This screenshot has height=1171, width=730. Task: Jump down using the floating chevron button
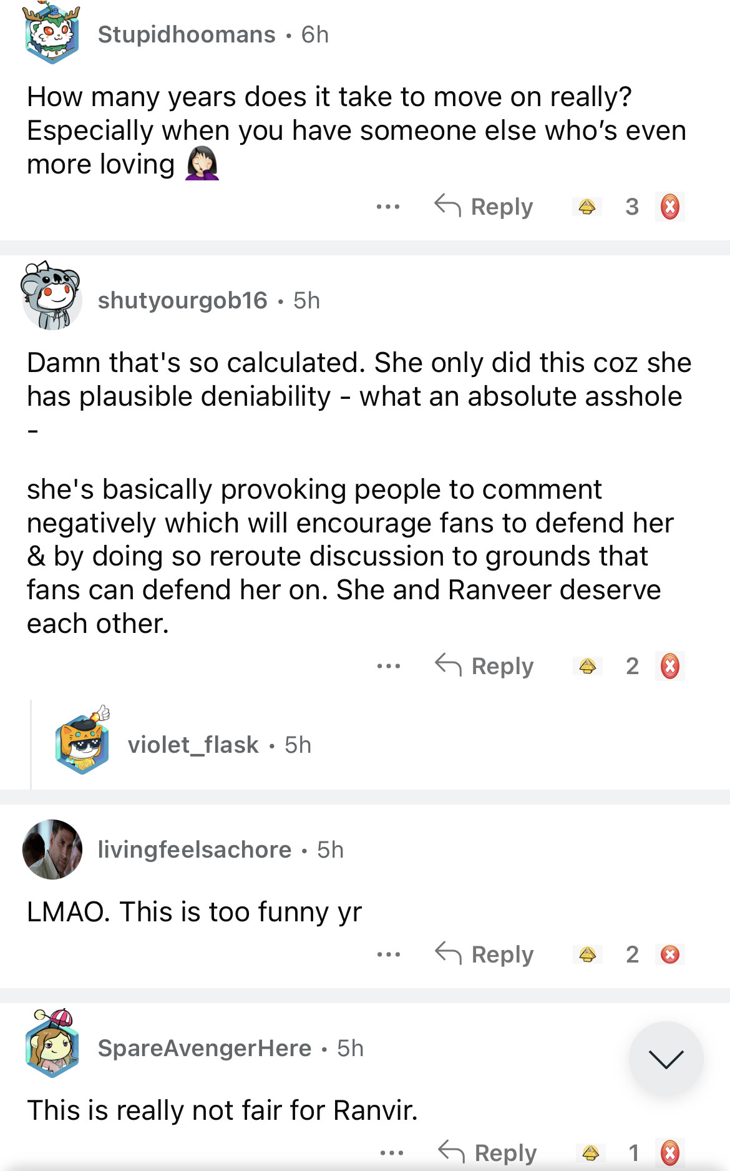tap(666, 1059)
